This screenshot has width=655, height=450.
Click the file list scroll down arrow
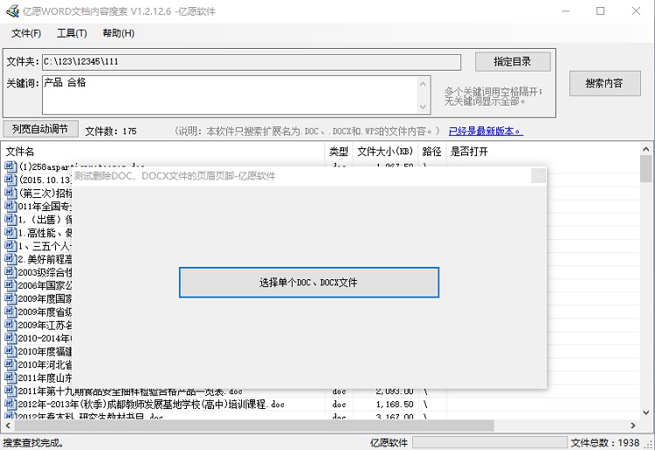(x=645, y=412)
